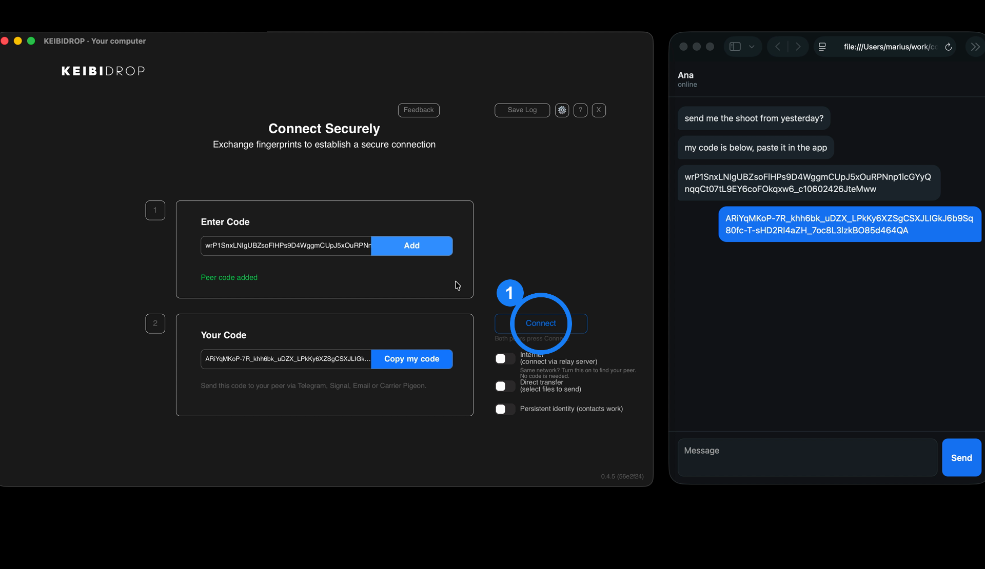
Task: Click the Add button for the peer code
Action: 412,246
